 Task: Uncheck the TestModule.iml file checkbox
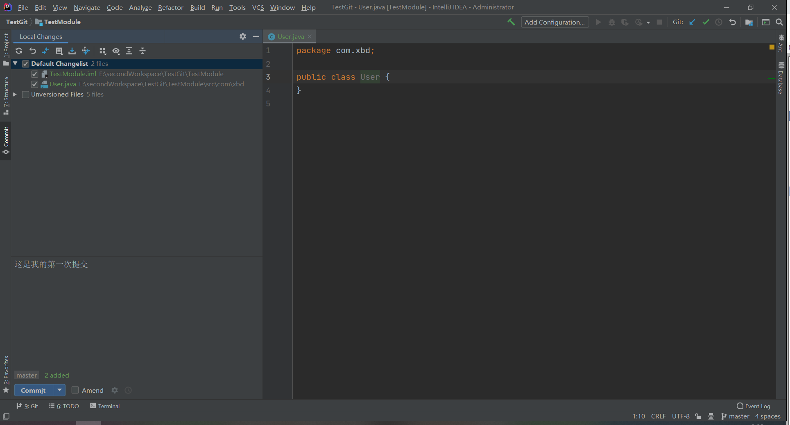(35, 74)
